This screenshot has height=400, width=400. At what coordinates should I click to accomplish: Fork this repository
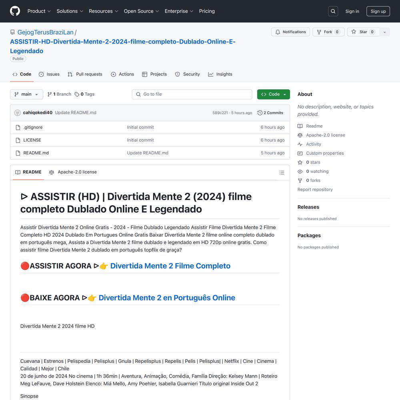[328, 32]
